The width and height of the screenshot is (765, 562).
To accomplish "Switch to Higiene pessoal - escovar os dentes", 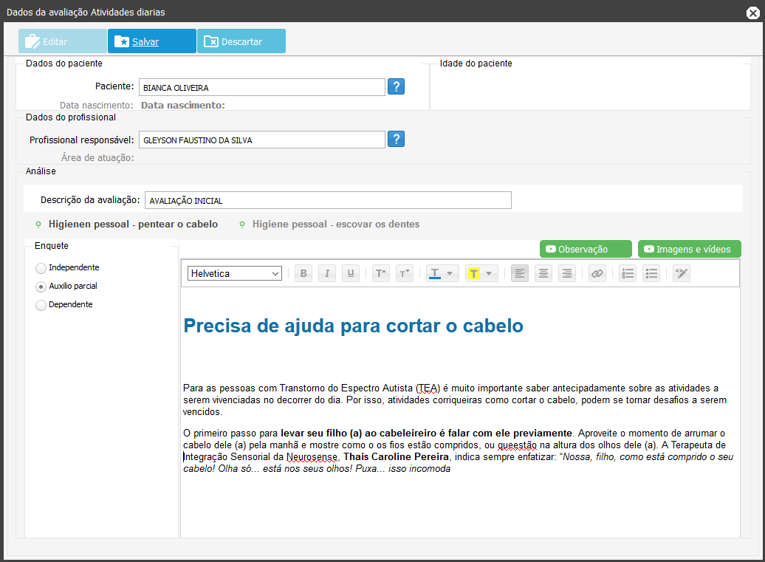I will pyautogui.click(x=335, y=224).
